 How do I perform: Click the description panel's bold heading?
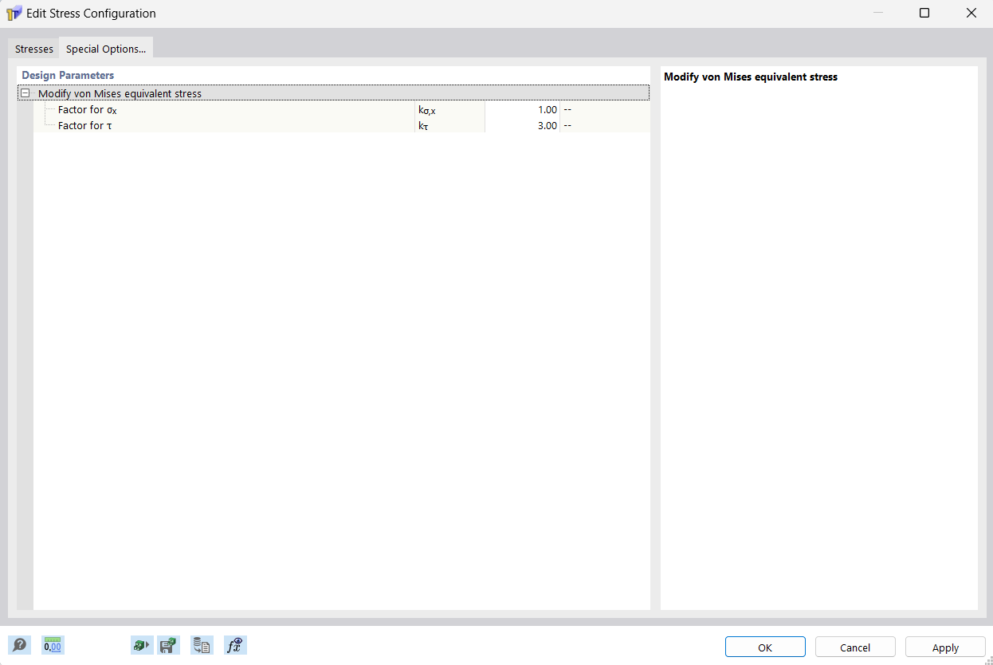(751, 77)
